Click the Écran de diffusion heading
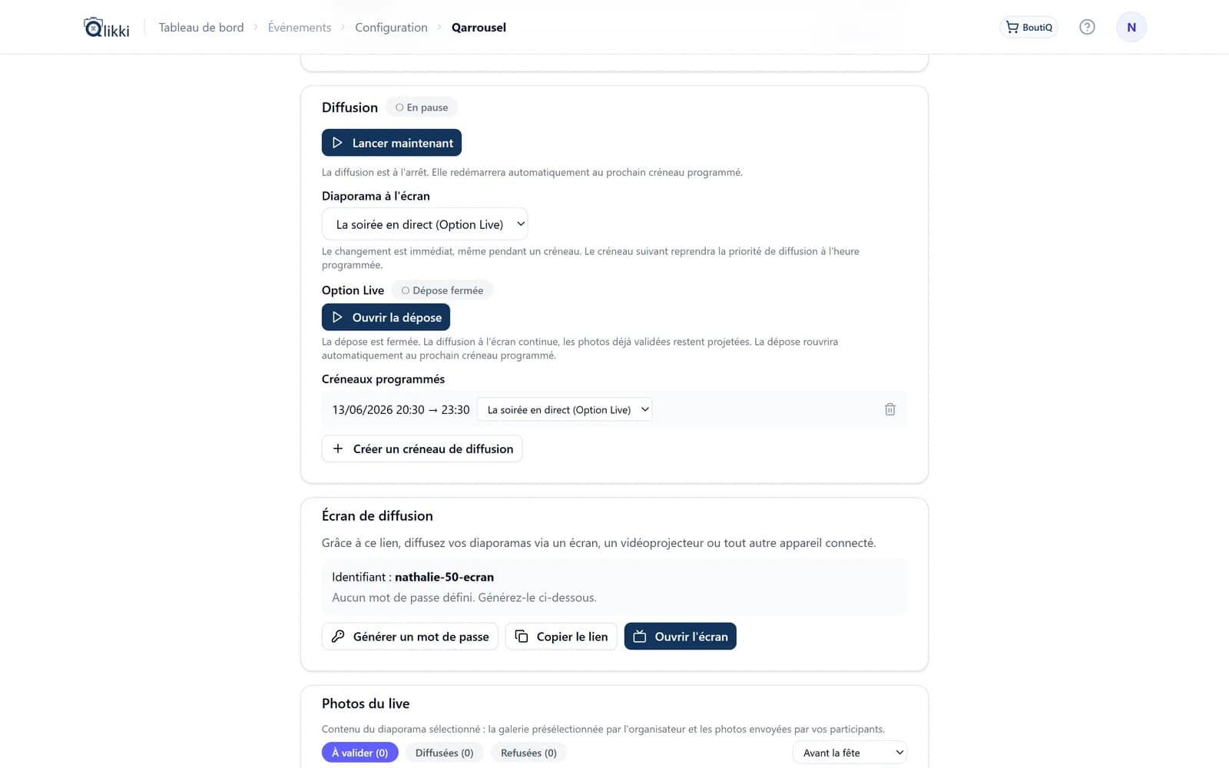Image resolution: width=1229 pixels, height=768 pixels. pos(377,516)
